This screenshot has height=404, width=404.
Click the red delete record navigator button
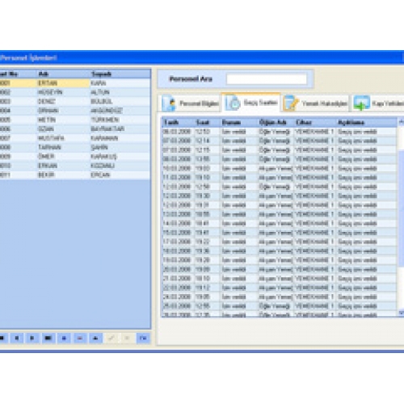(x=80, y=338)
